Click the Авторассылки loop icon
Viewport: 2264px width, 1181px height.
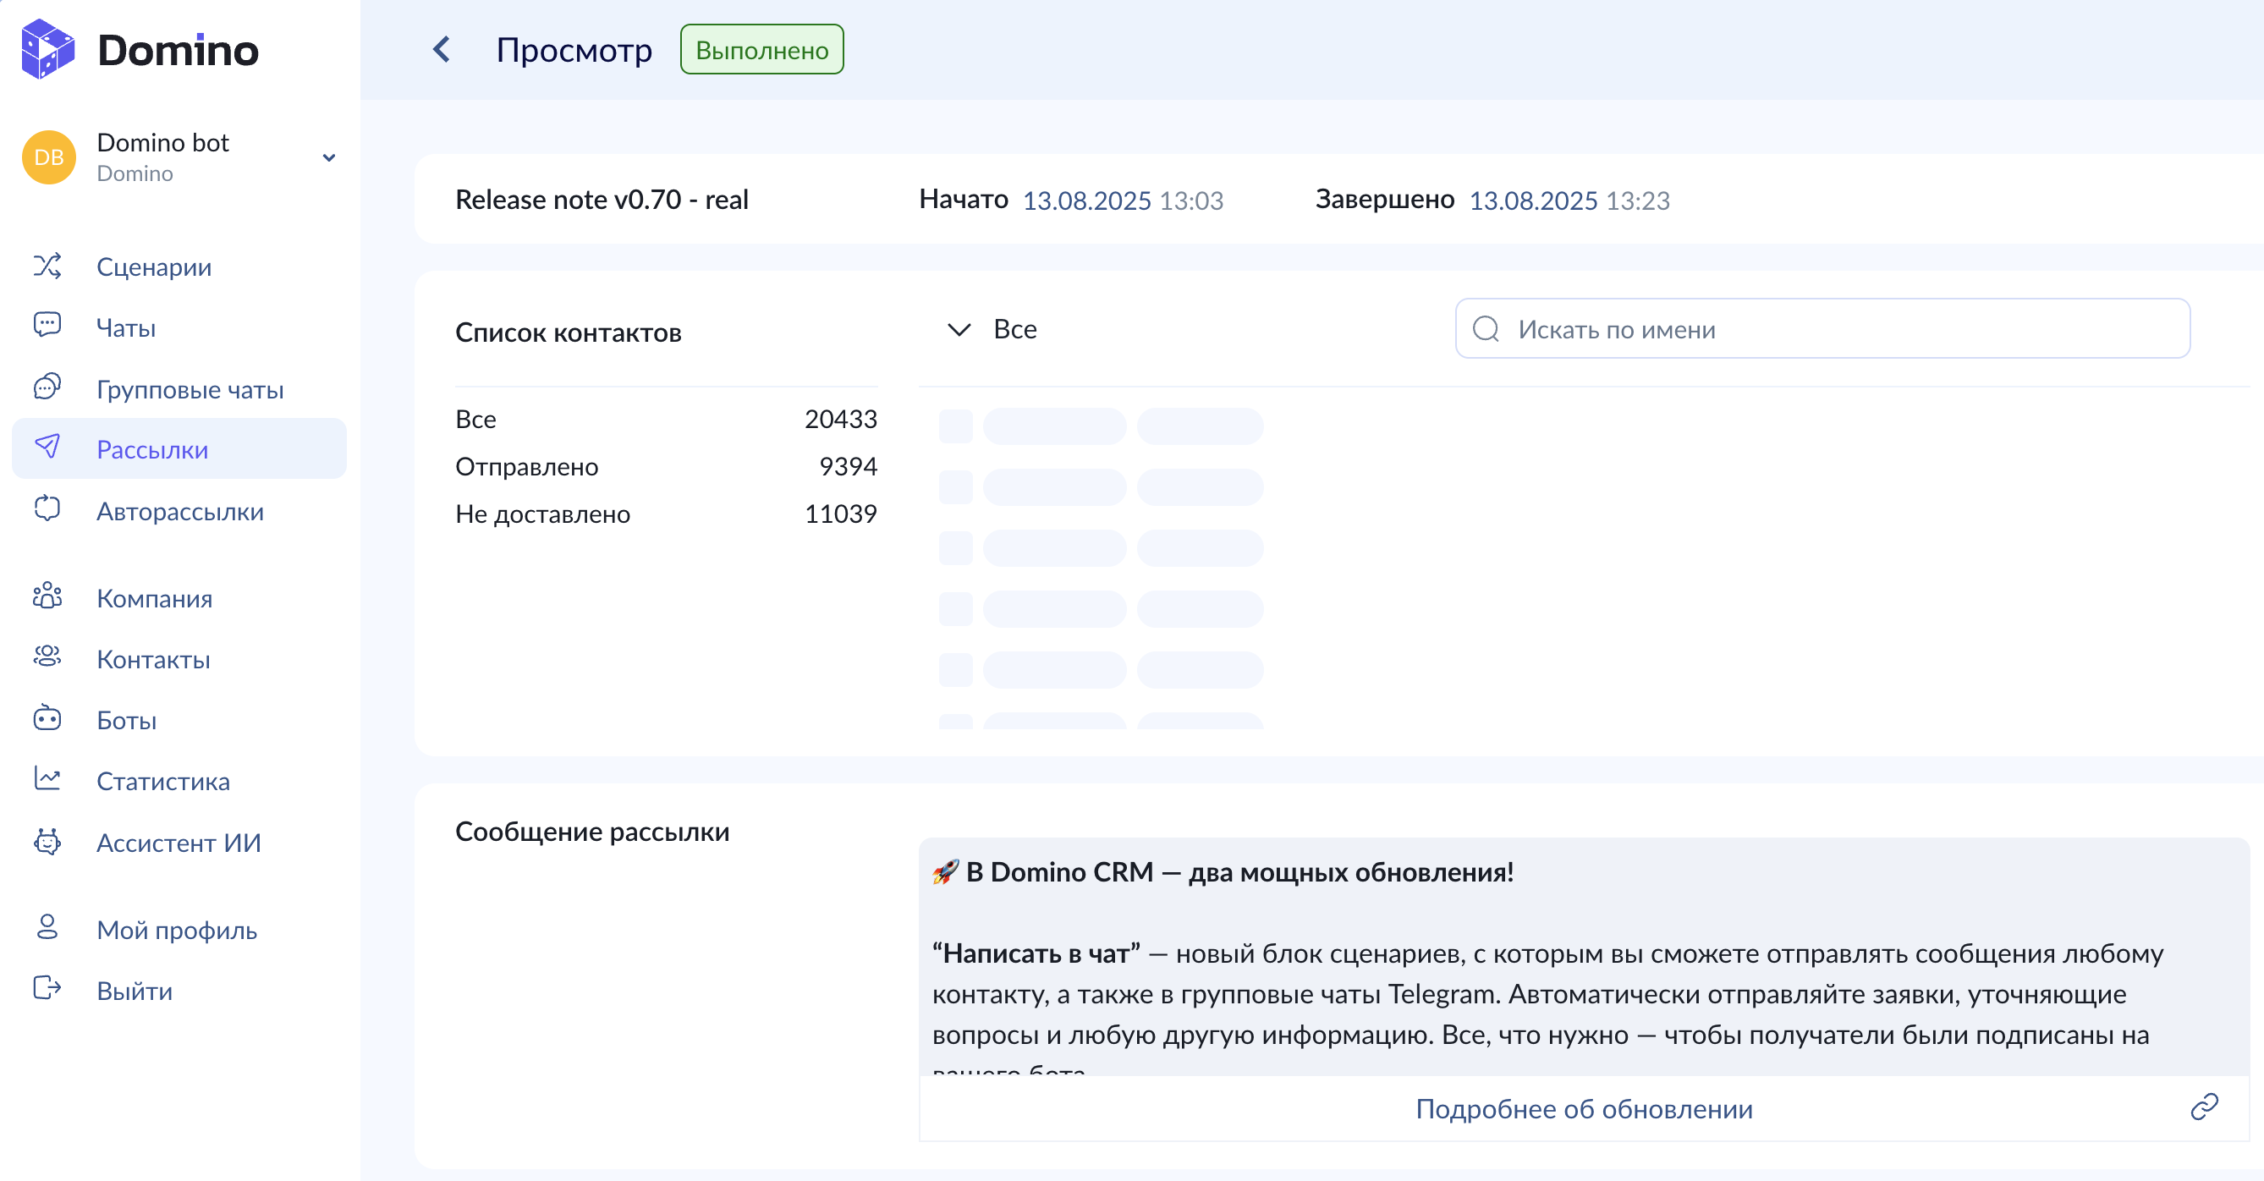(x=47, y=509)
